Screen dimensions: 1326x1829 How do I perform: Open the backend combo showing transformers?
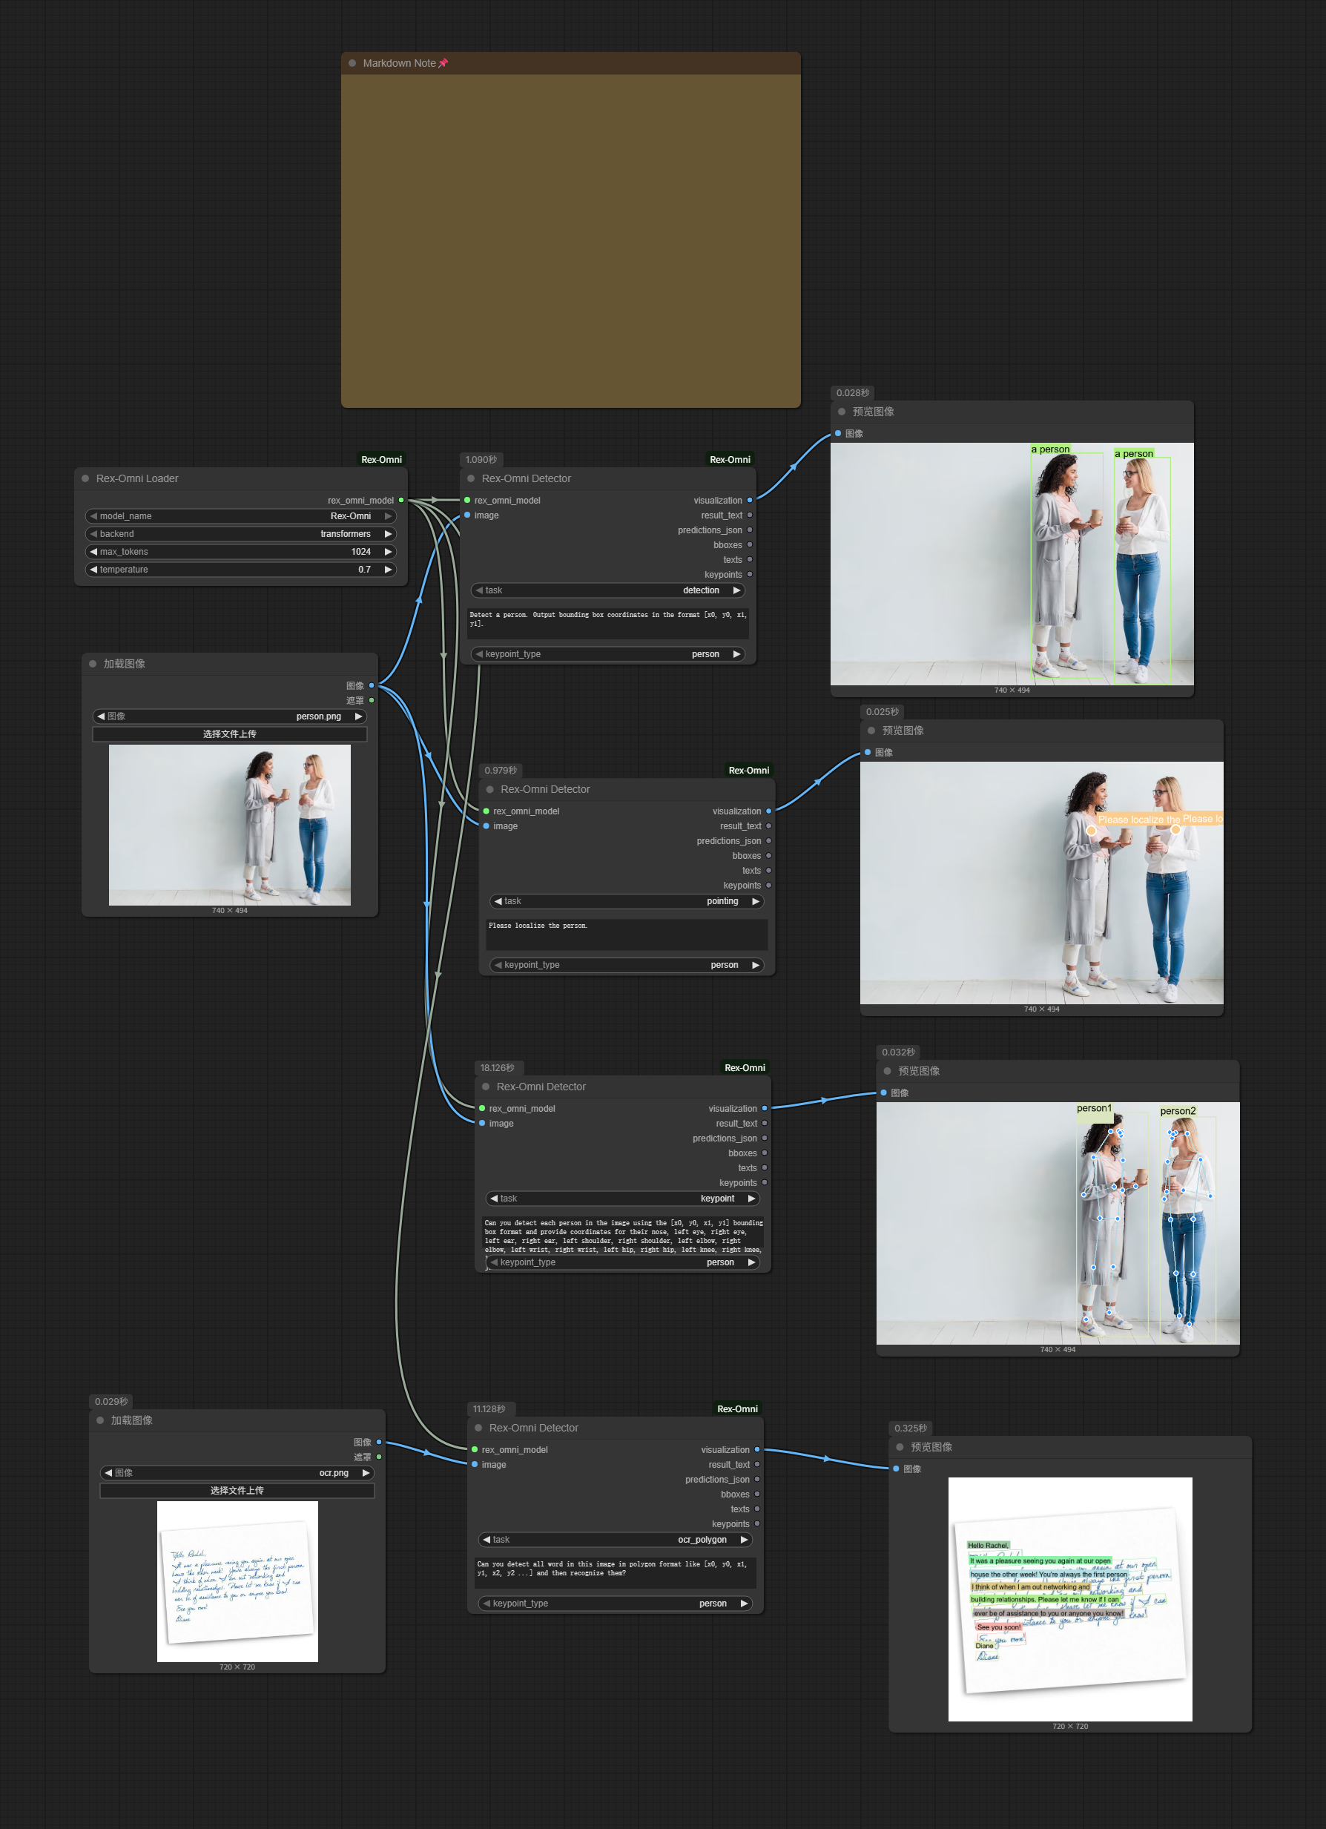(x=240, y=534)
